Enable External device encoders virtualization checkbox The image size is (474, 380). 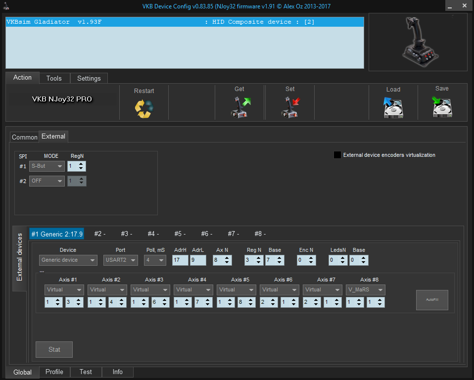click(337, 155)
